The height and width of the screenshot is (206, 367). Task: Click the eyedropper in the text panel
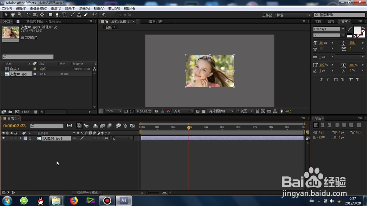click(x=349, y=29)
